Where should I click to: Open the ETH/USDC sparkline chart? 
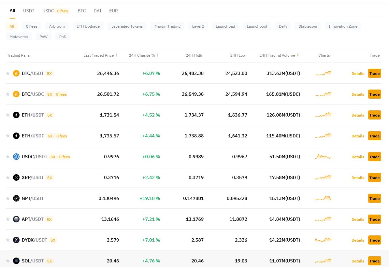click(323, 135)
